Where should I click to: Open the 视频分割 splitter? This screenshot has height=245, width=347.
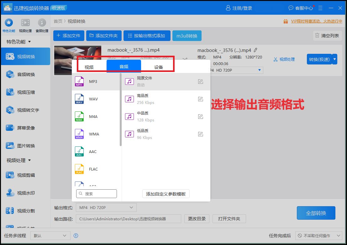click(x=26, y=211)
